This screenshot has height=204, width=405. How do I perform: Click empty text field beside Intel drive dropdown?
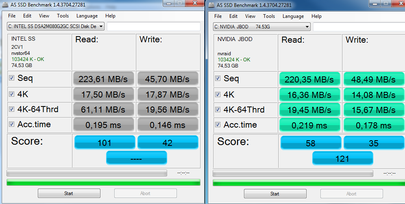tap(154, 26)
